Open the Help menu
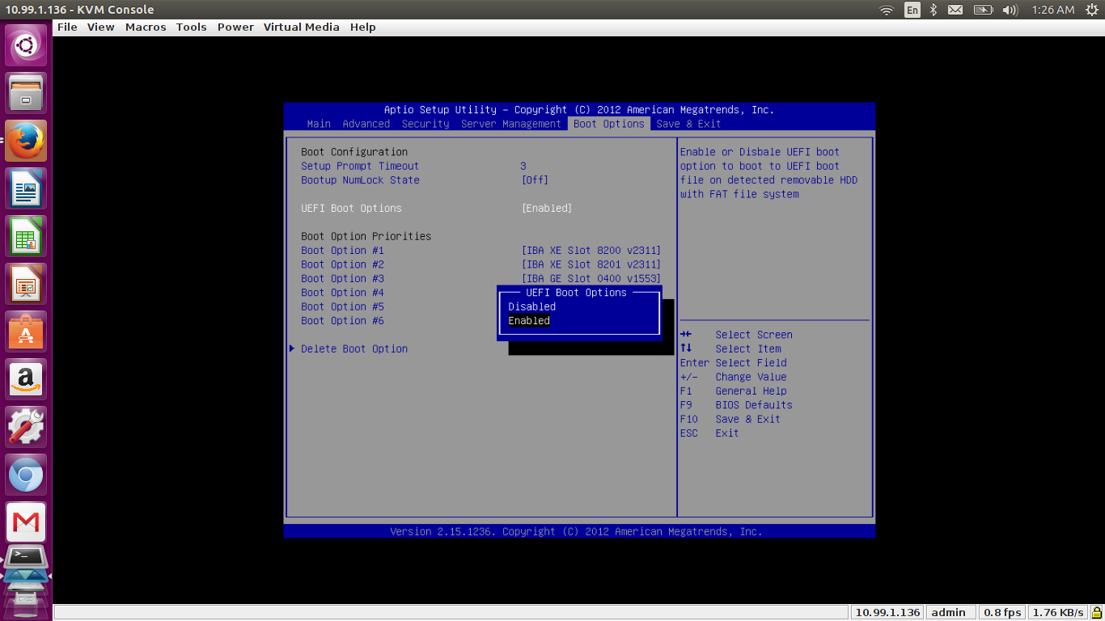1105x621 pixels. [362, 27]
